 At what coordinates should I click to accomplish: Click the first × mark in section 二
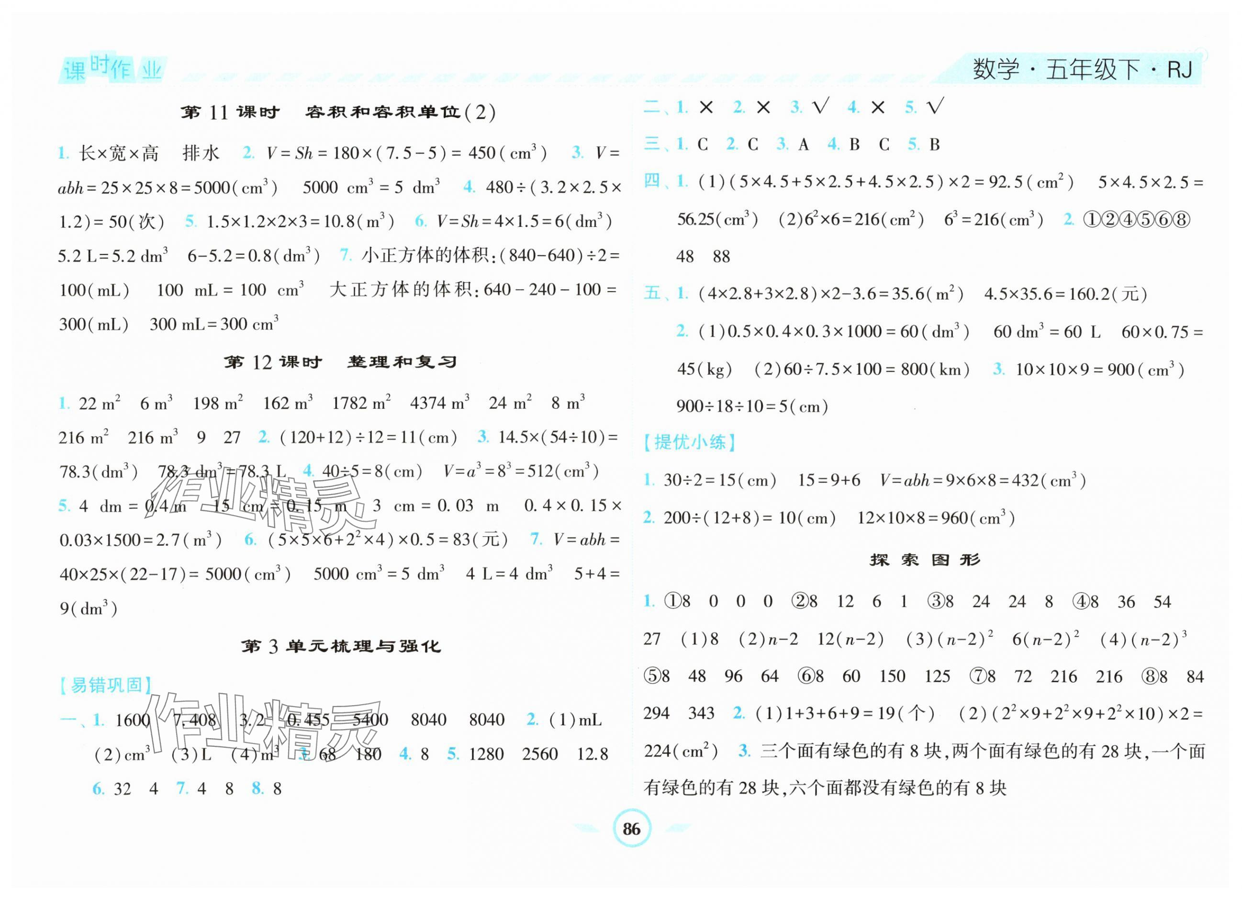(706, 108)
